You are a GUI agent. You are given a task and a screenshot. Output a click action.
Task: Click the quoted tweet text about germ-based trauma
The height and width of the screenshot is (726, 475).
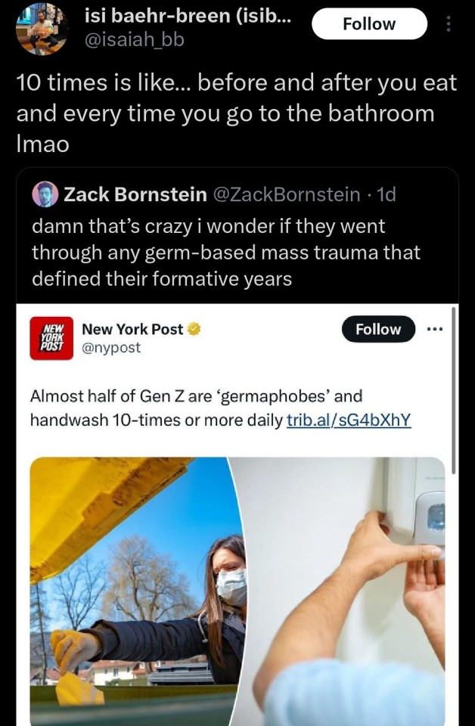click(227, 252)
